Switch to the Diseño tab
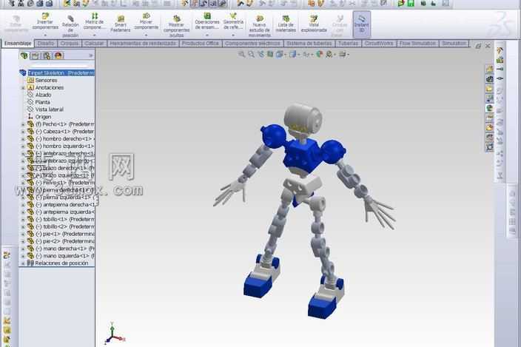521x347 pixels. 46,44
